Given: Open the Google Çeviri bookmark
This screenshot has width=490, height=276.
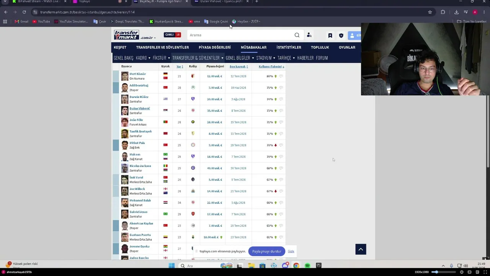Looking at the screenshot, I should 216,21.
